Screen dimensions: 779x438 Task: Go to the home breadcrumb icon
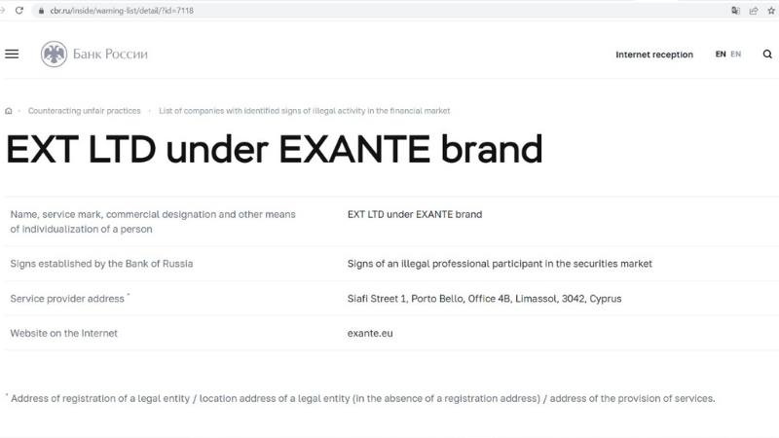pyautogui.click(x=9, y=111)
